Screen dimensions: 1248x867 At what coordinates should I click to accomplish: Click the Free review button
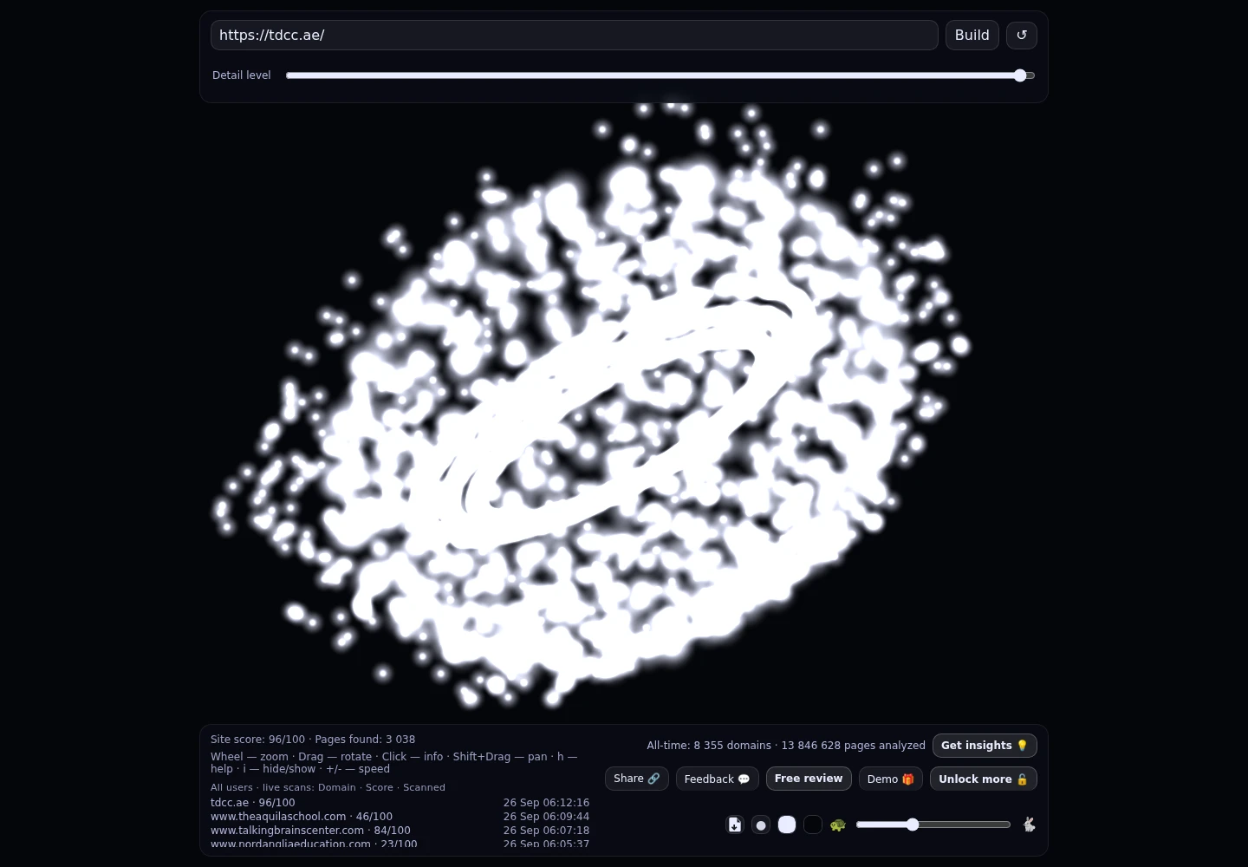pyautogui.click(x=809, y=779)
